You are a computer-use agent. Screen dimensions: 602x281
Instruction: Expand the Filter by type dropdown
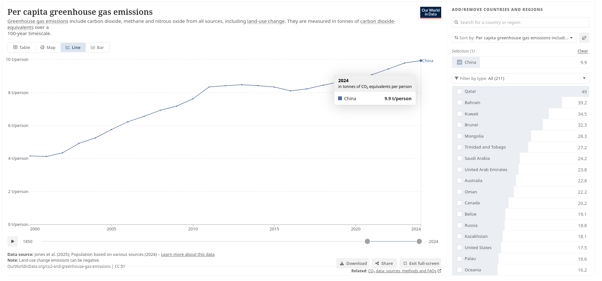(x=520, y=78)
